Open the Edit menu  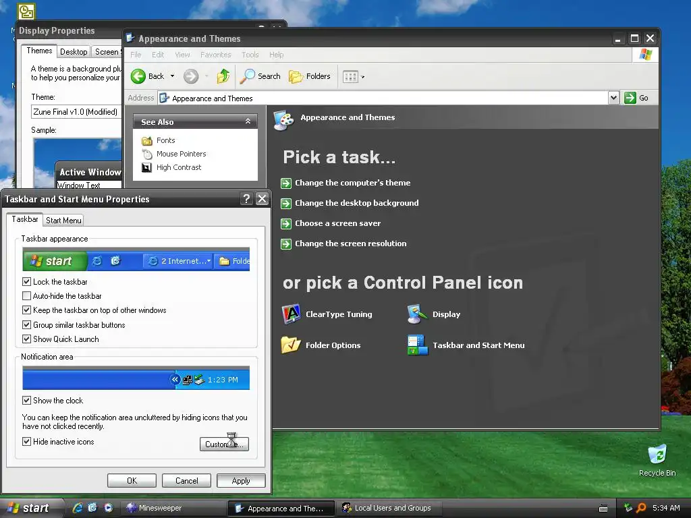tap(158, 55)
